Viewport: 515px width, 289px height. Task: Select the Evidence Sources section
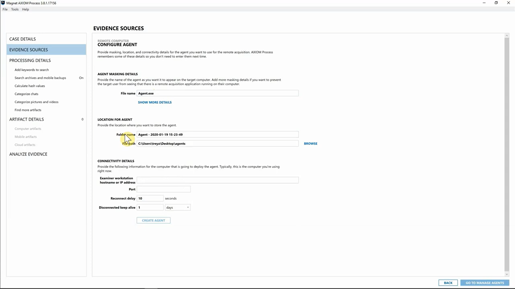tap(28, 49)
